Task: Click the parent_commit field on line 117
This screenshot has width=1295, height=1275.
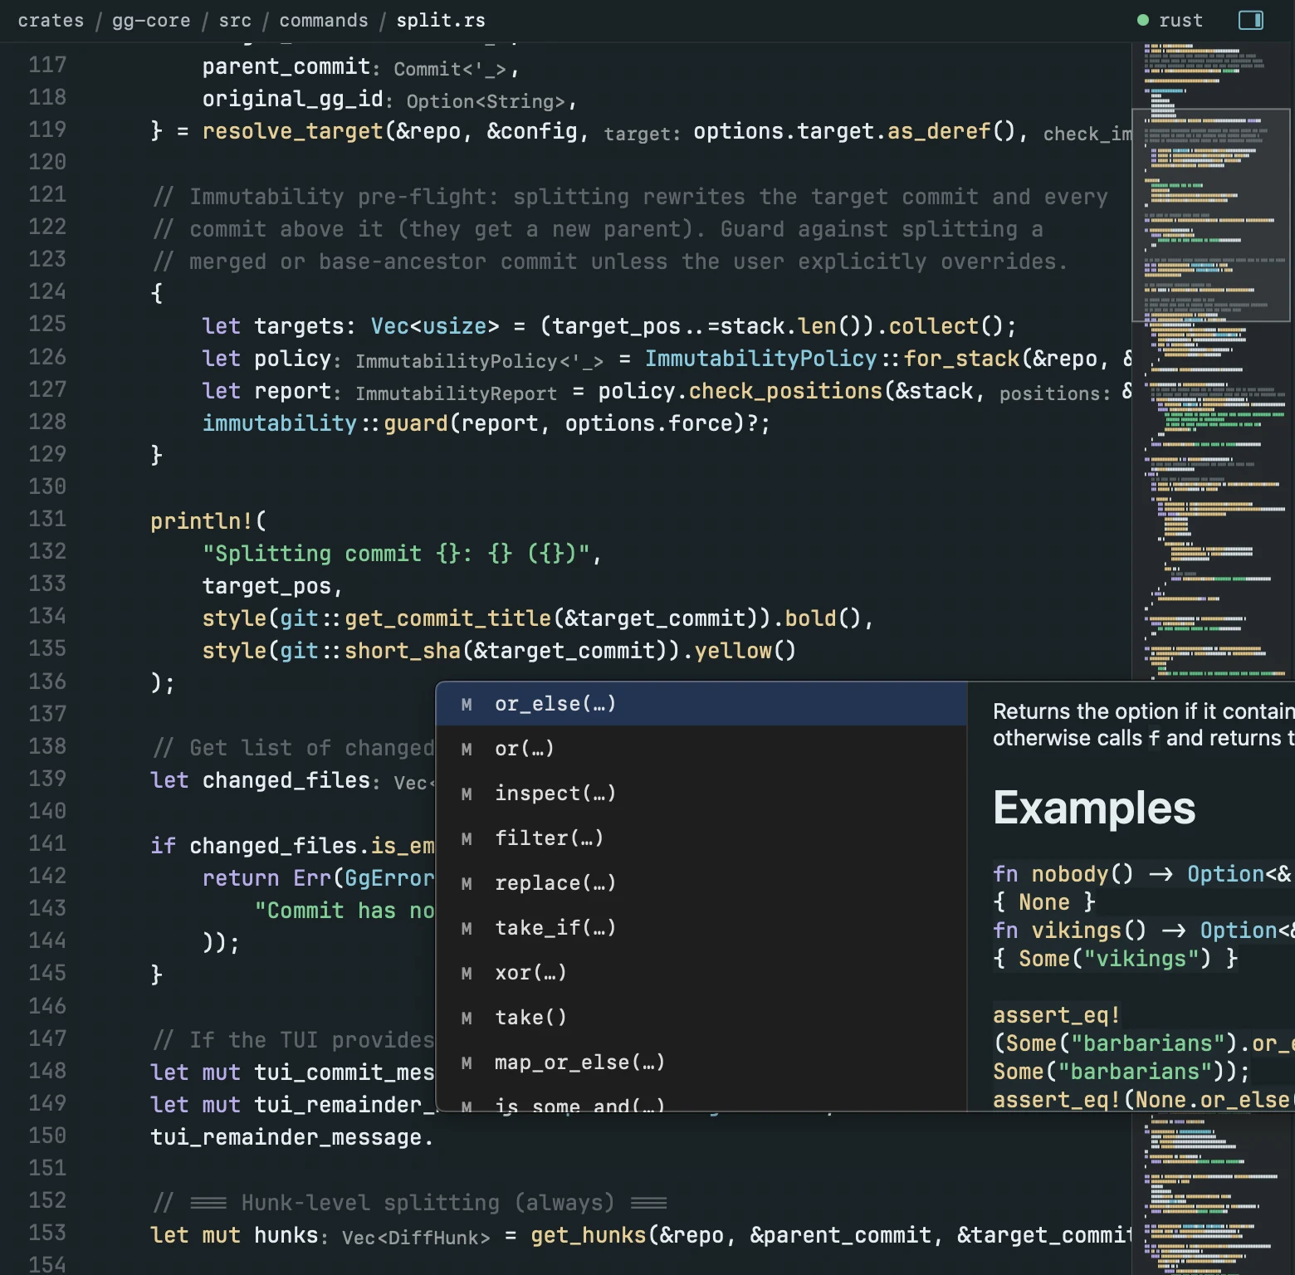Action: point(286,66)
